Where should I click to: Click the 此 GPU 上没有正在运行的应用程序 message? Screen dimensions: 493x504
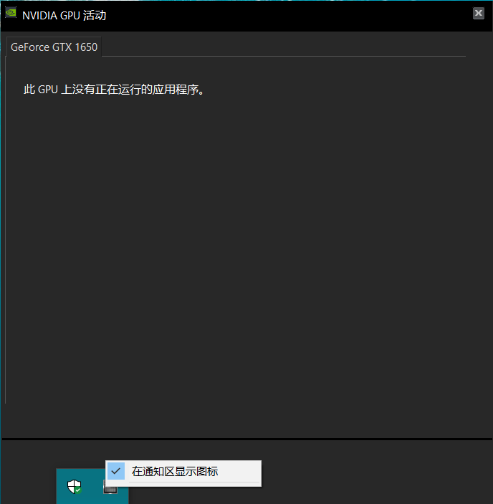coord(114,90)
